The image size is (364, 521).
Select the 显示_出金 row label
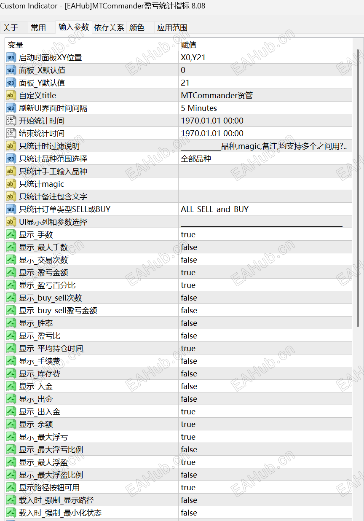(x=36, y=399)
